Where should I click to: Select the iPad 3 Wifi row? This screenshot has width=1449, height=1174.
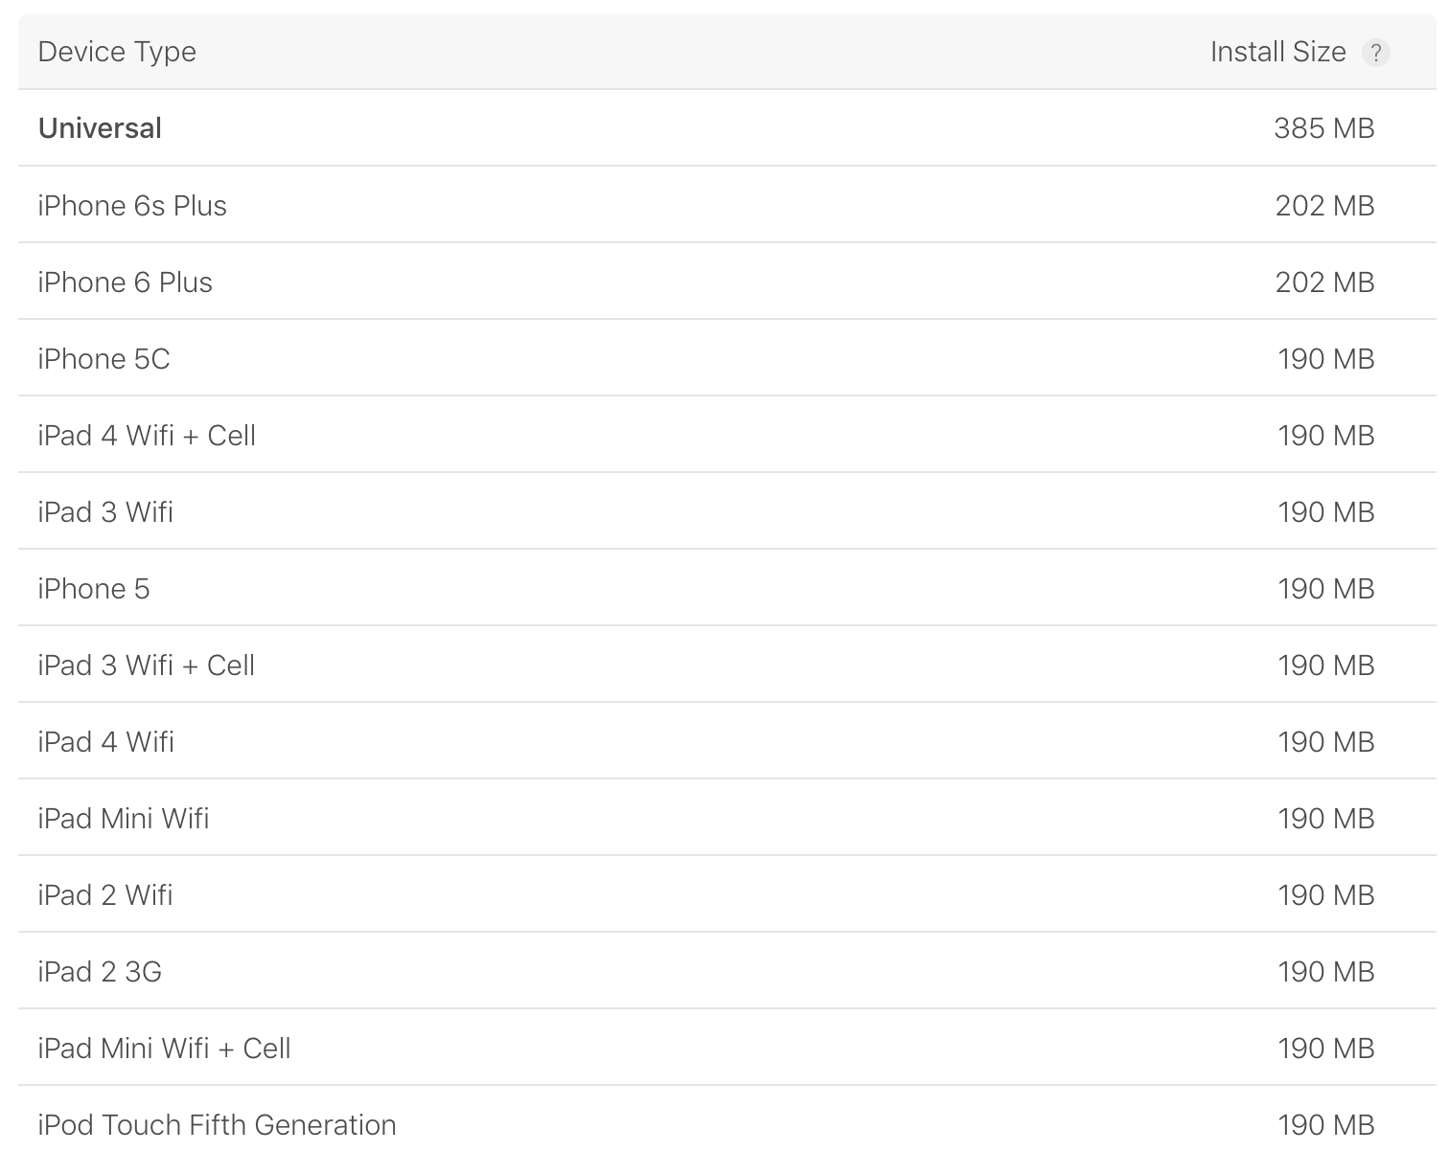pyautogui.click(x=726, y=511)
